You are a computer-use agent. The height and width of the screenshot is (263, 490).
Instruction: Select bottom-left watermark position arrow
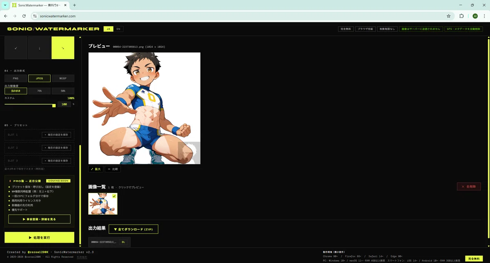pyautogui.click(x=16, y=48)
